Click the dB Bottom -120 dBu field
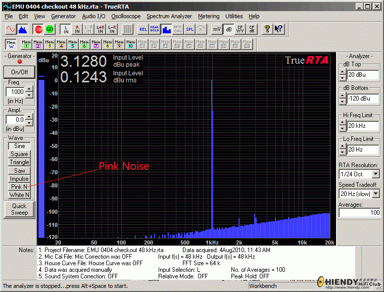Image resolution: width=384 pixels, height=292 pixels. (363, 99)
